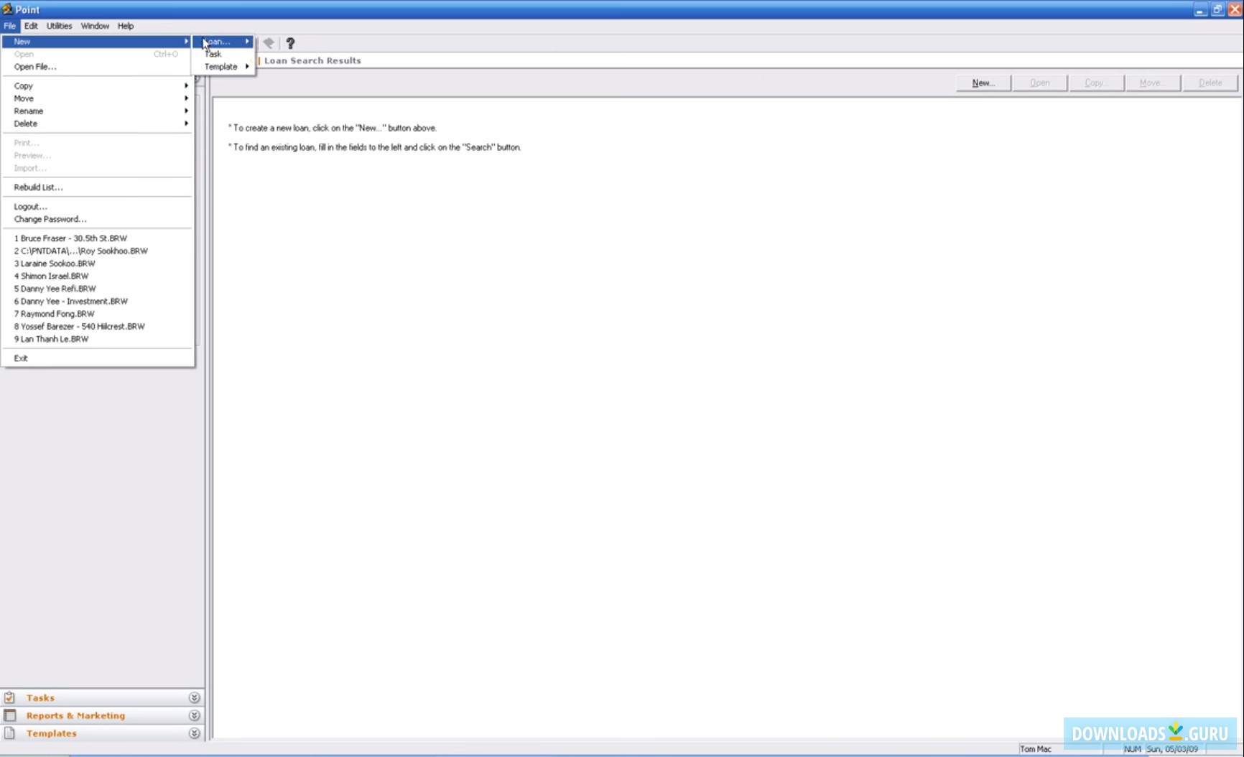The image size is (1244, 757).
Task: Minimize the Point window
Action: (x=1200, y=9)
